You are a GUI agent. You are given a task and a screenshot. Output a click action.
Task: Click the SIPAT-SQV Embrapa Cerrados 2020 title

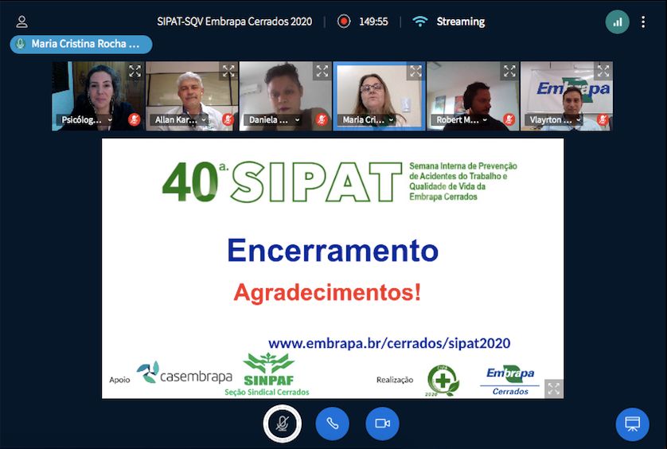pos(234,21)
